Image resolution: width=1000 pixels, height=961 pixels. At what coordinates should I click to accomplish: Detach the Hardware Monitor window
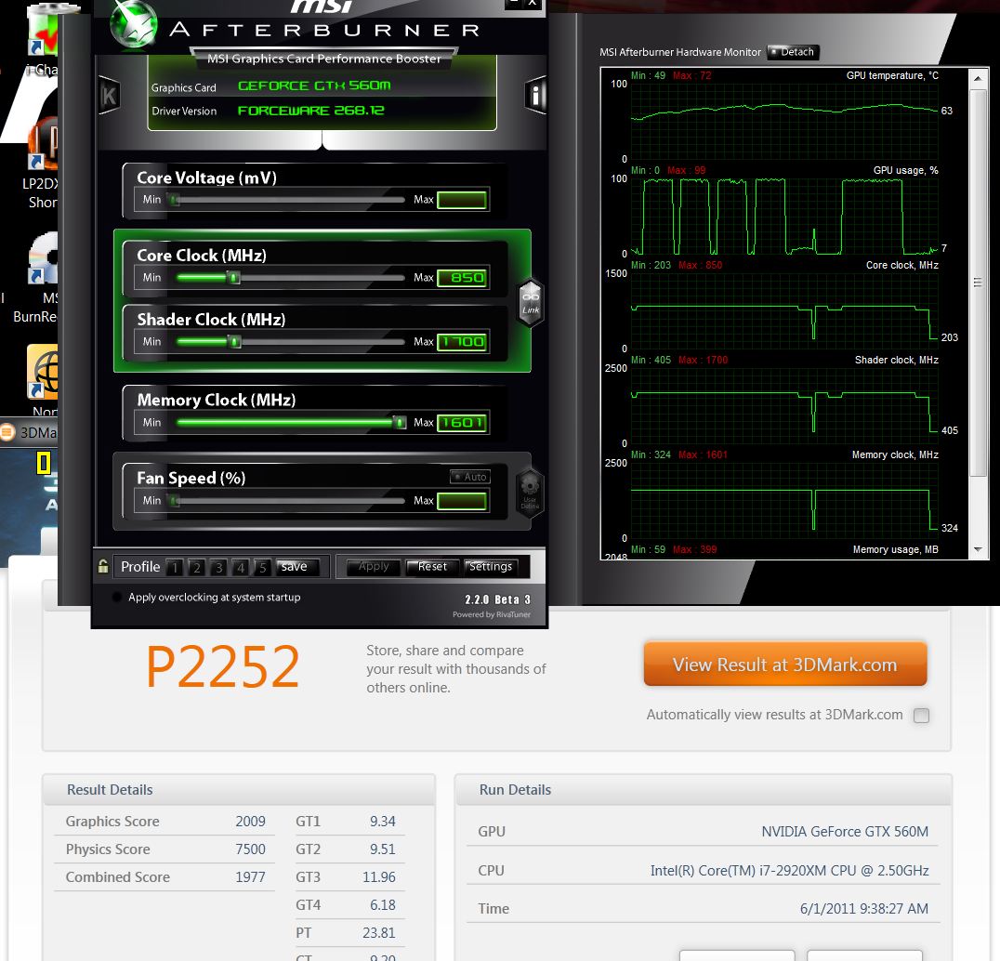(x=793, y=52)
